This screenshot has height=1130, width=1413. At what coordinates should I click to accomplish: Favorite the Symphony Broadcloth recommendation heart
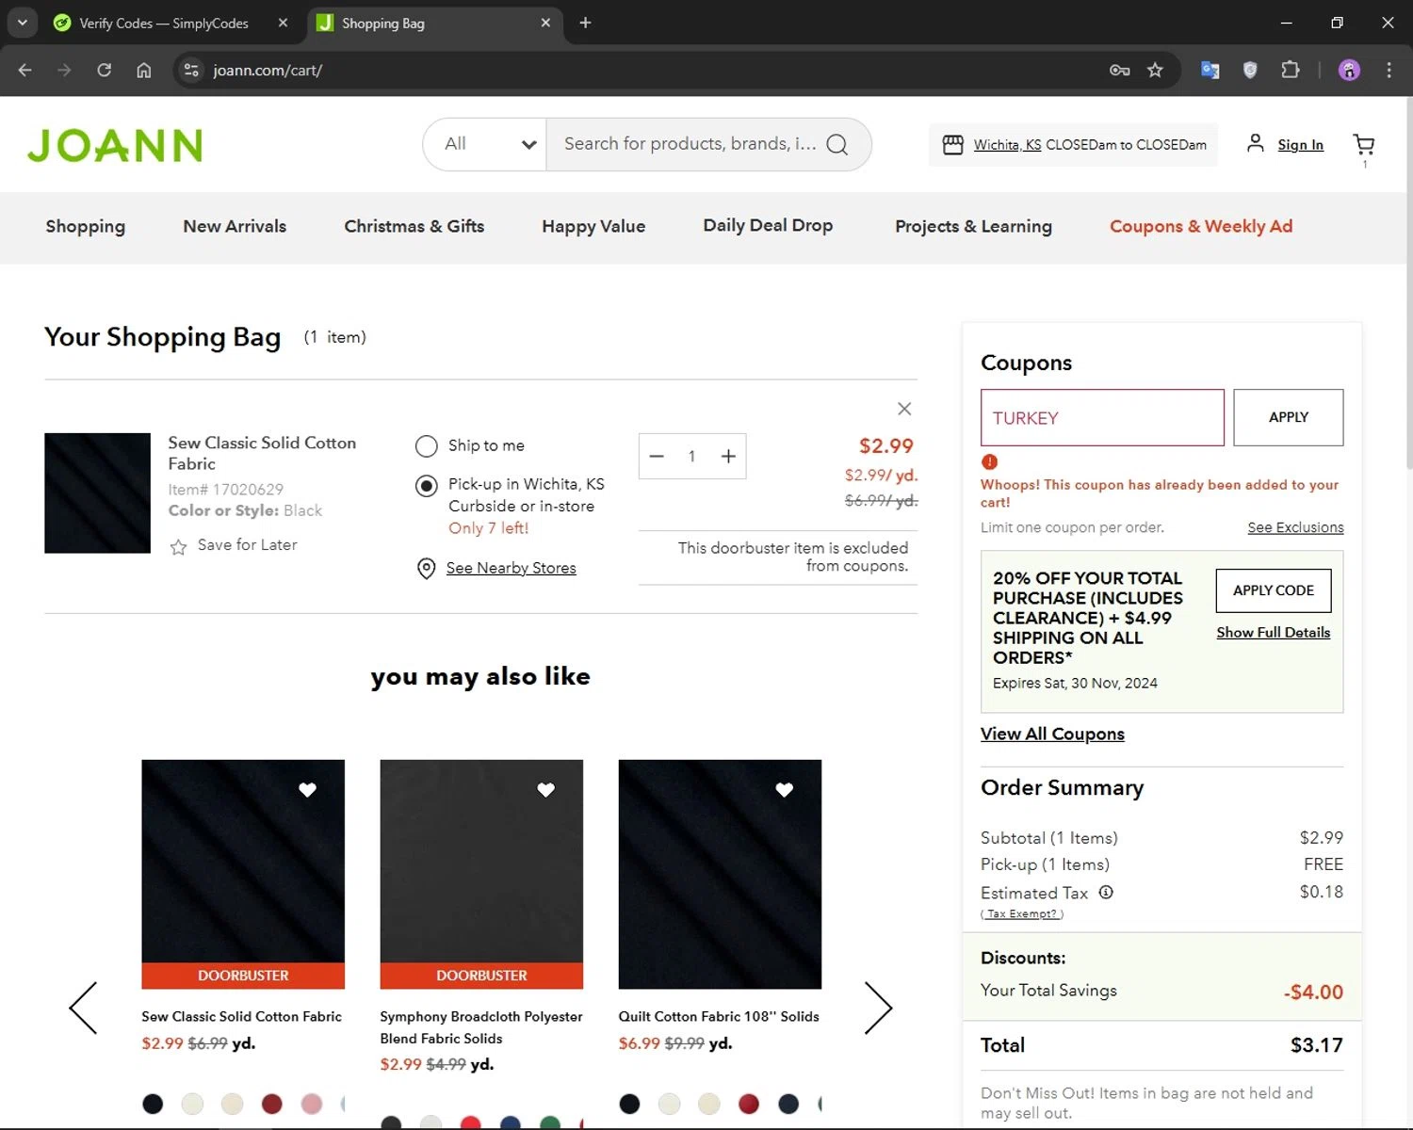coord(545,790)
